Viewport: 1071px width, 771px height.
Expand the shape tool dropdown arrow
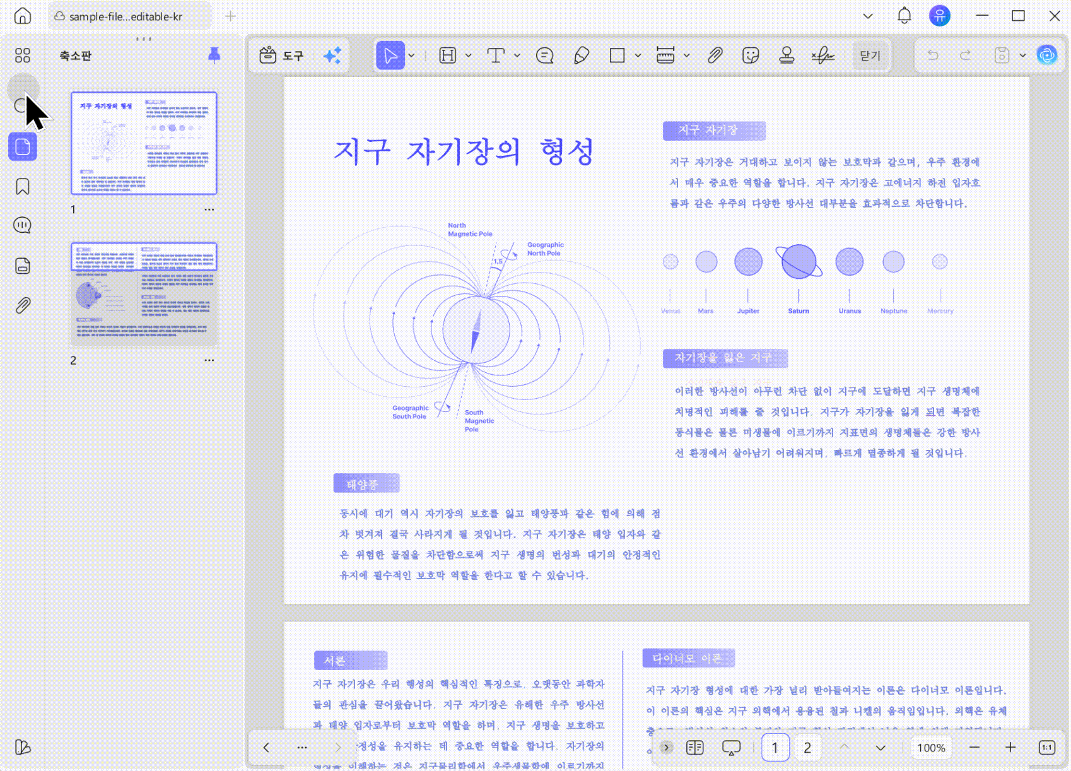tap(638, 56)
